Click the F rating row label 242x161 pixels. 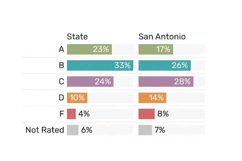(x=62, y=114)
